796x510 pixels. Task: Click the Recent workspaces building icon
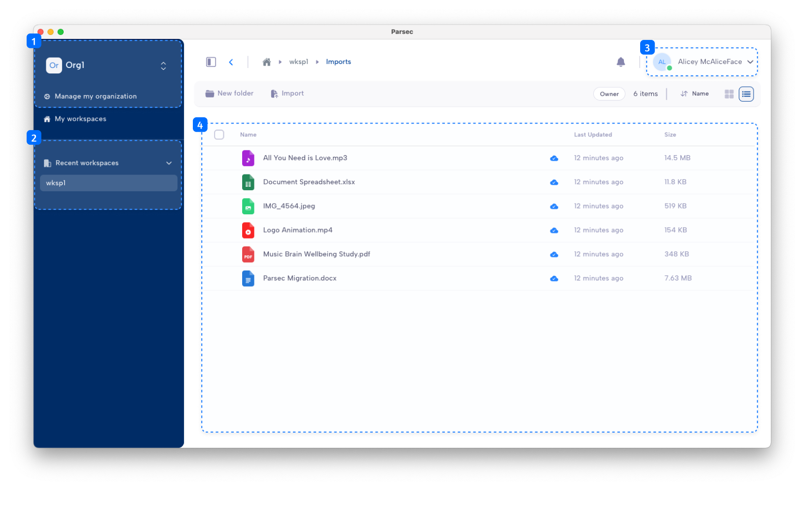(x=47, y=163)
